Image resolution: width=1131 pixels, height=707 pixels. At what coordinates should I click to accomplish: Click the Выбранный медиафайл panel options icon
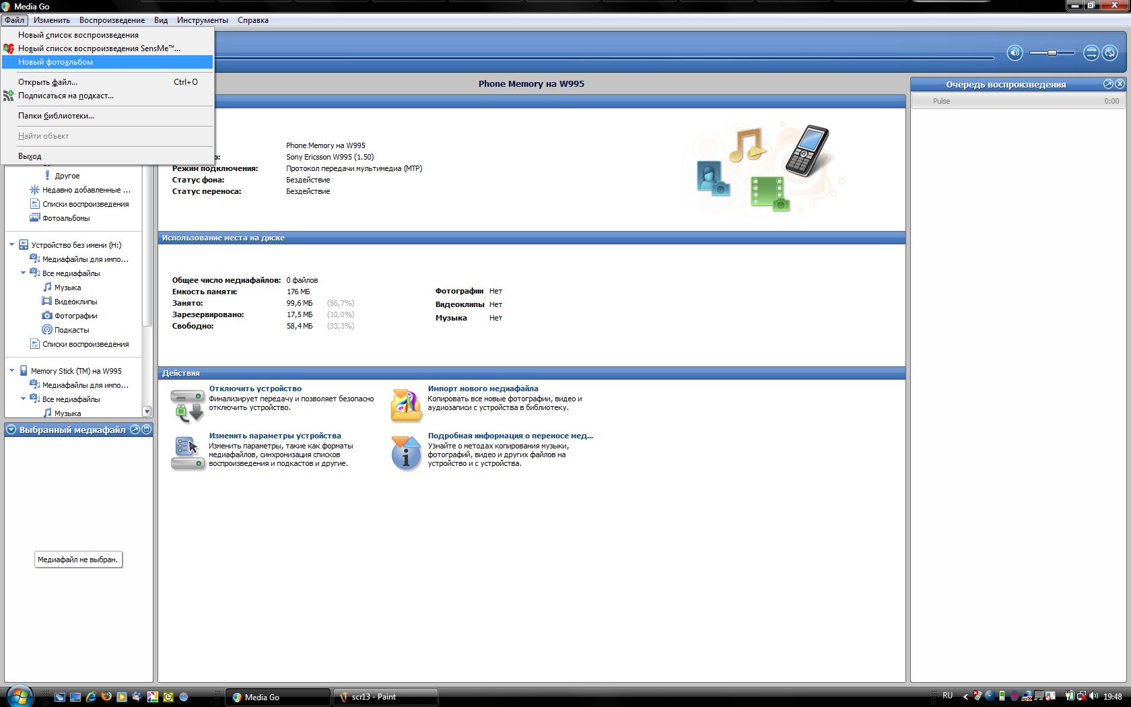(146, 430)
